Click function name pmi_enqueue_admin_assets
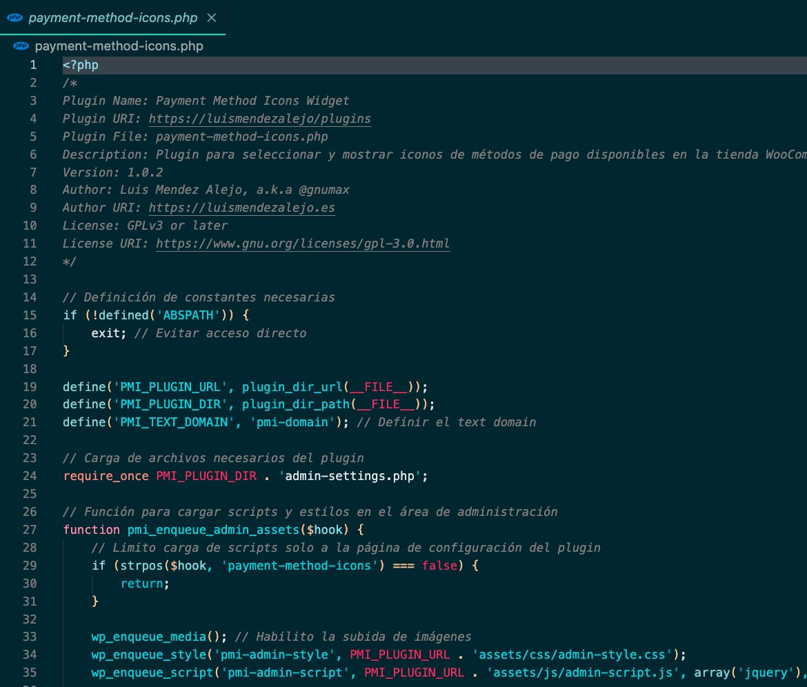The image size is (807, 687). coord(213,530)
